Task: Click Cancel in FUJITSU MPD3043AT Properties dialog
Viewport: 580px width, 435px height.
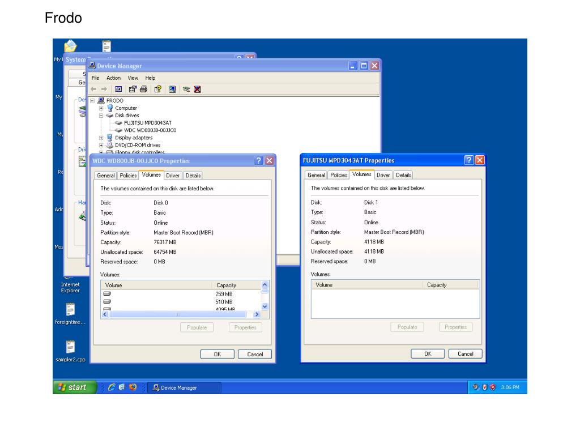Action: click(466, 353)
